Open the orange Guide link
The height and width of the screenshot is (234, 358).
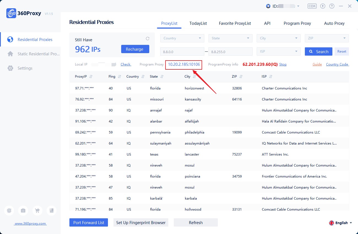coord(317,64)
